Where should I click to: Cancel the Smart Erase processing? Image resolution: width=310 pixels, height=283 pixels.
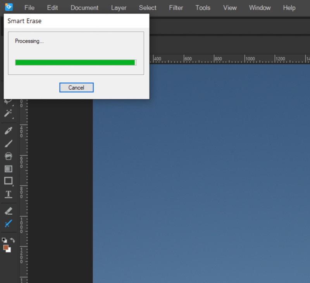(x=76, y=88)
